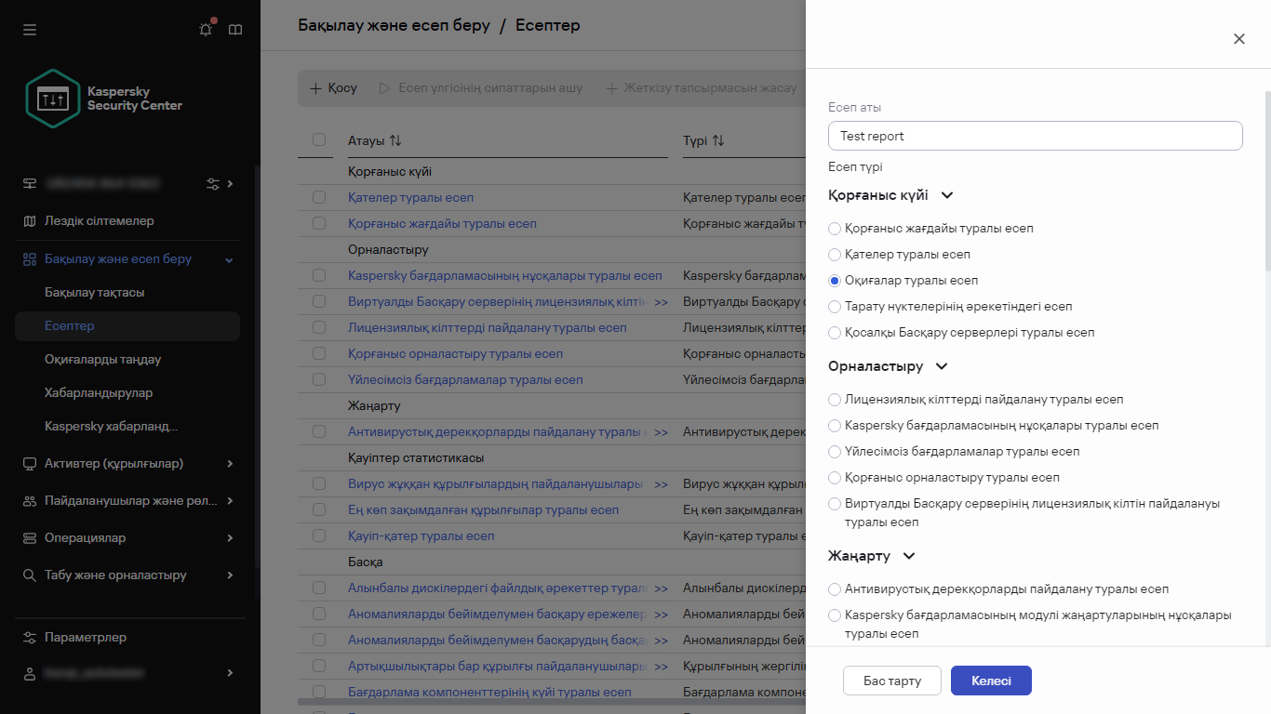This screenshot has height=714, width=1271.
Task: Click the Бас тарту button
Action: [x=891, y=681]
